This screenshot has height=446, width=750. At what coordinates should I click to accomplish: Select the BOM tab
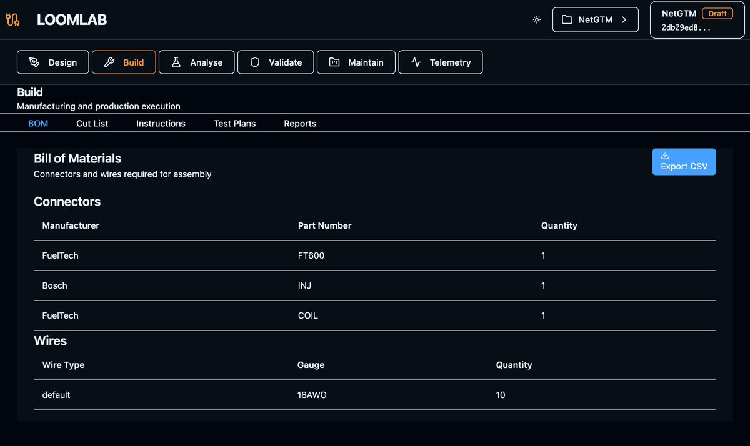point(38,123)
